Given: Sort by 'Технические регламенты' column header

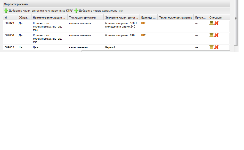Looking at the screenshot, I should (x=176, y=17).
